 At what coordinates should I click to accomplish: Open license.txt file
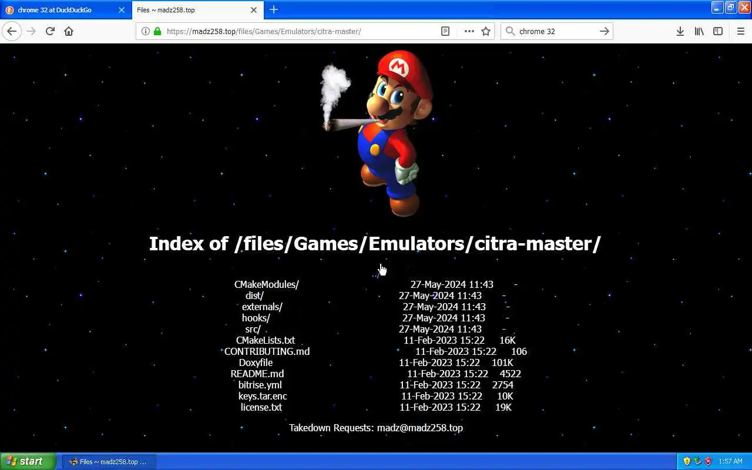261,407
